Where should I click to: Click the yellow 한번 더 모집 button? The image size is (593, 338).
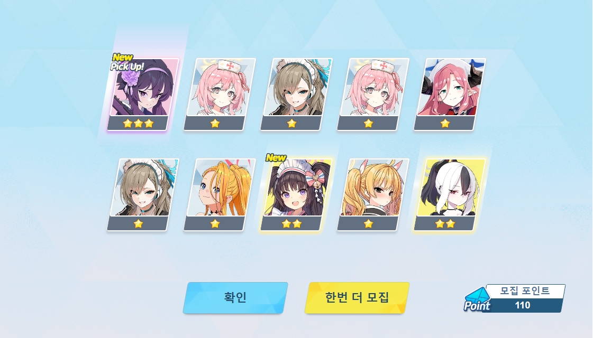(357, 297)
